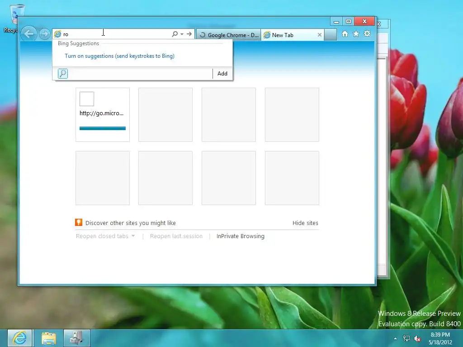Click the favicon box on the go.micro tile

(x=87, y=99)
